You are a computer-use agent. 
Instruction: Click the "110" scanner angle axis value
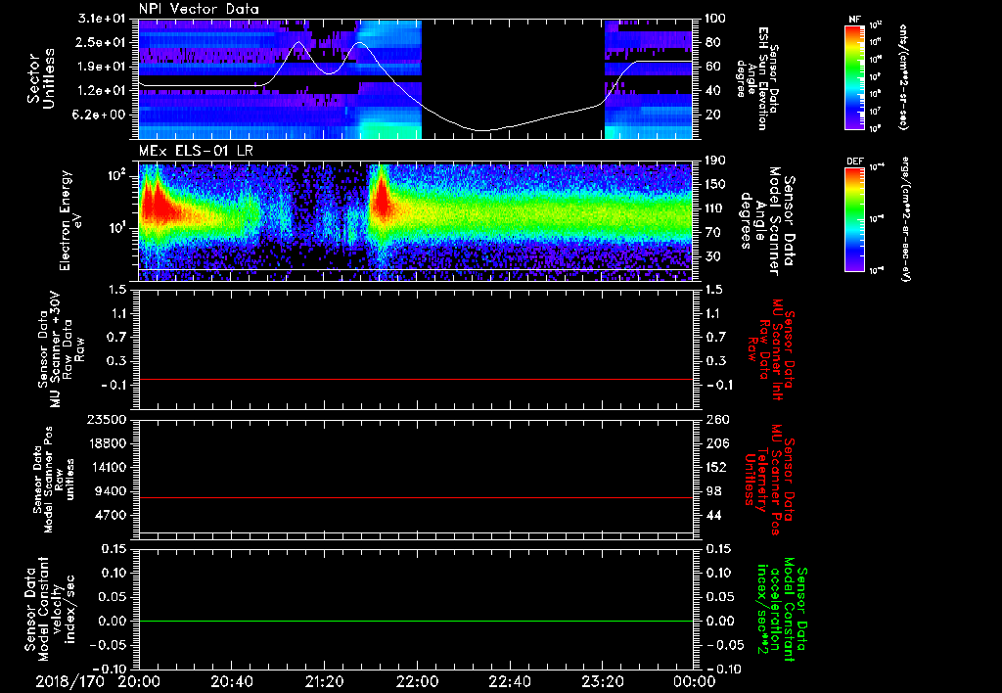click(715, 208)
